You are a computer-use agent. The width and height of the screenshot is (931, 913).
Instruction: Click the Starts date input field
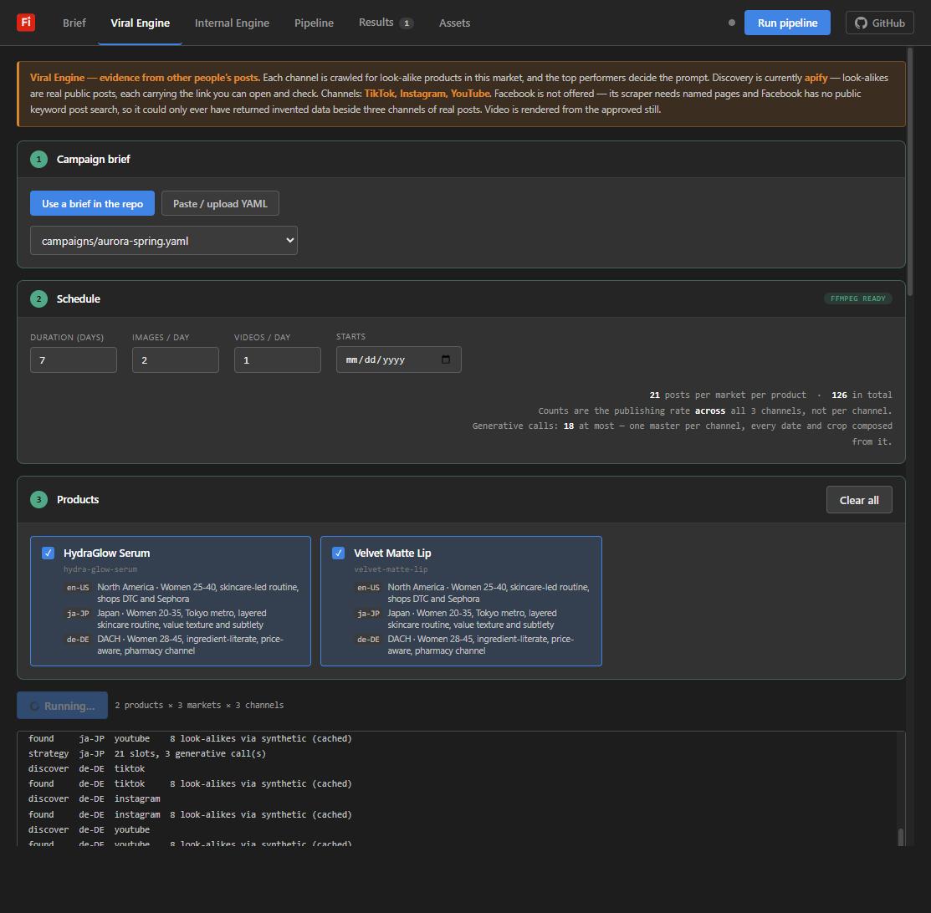[399, 360]
